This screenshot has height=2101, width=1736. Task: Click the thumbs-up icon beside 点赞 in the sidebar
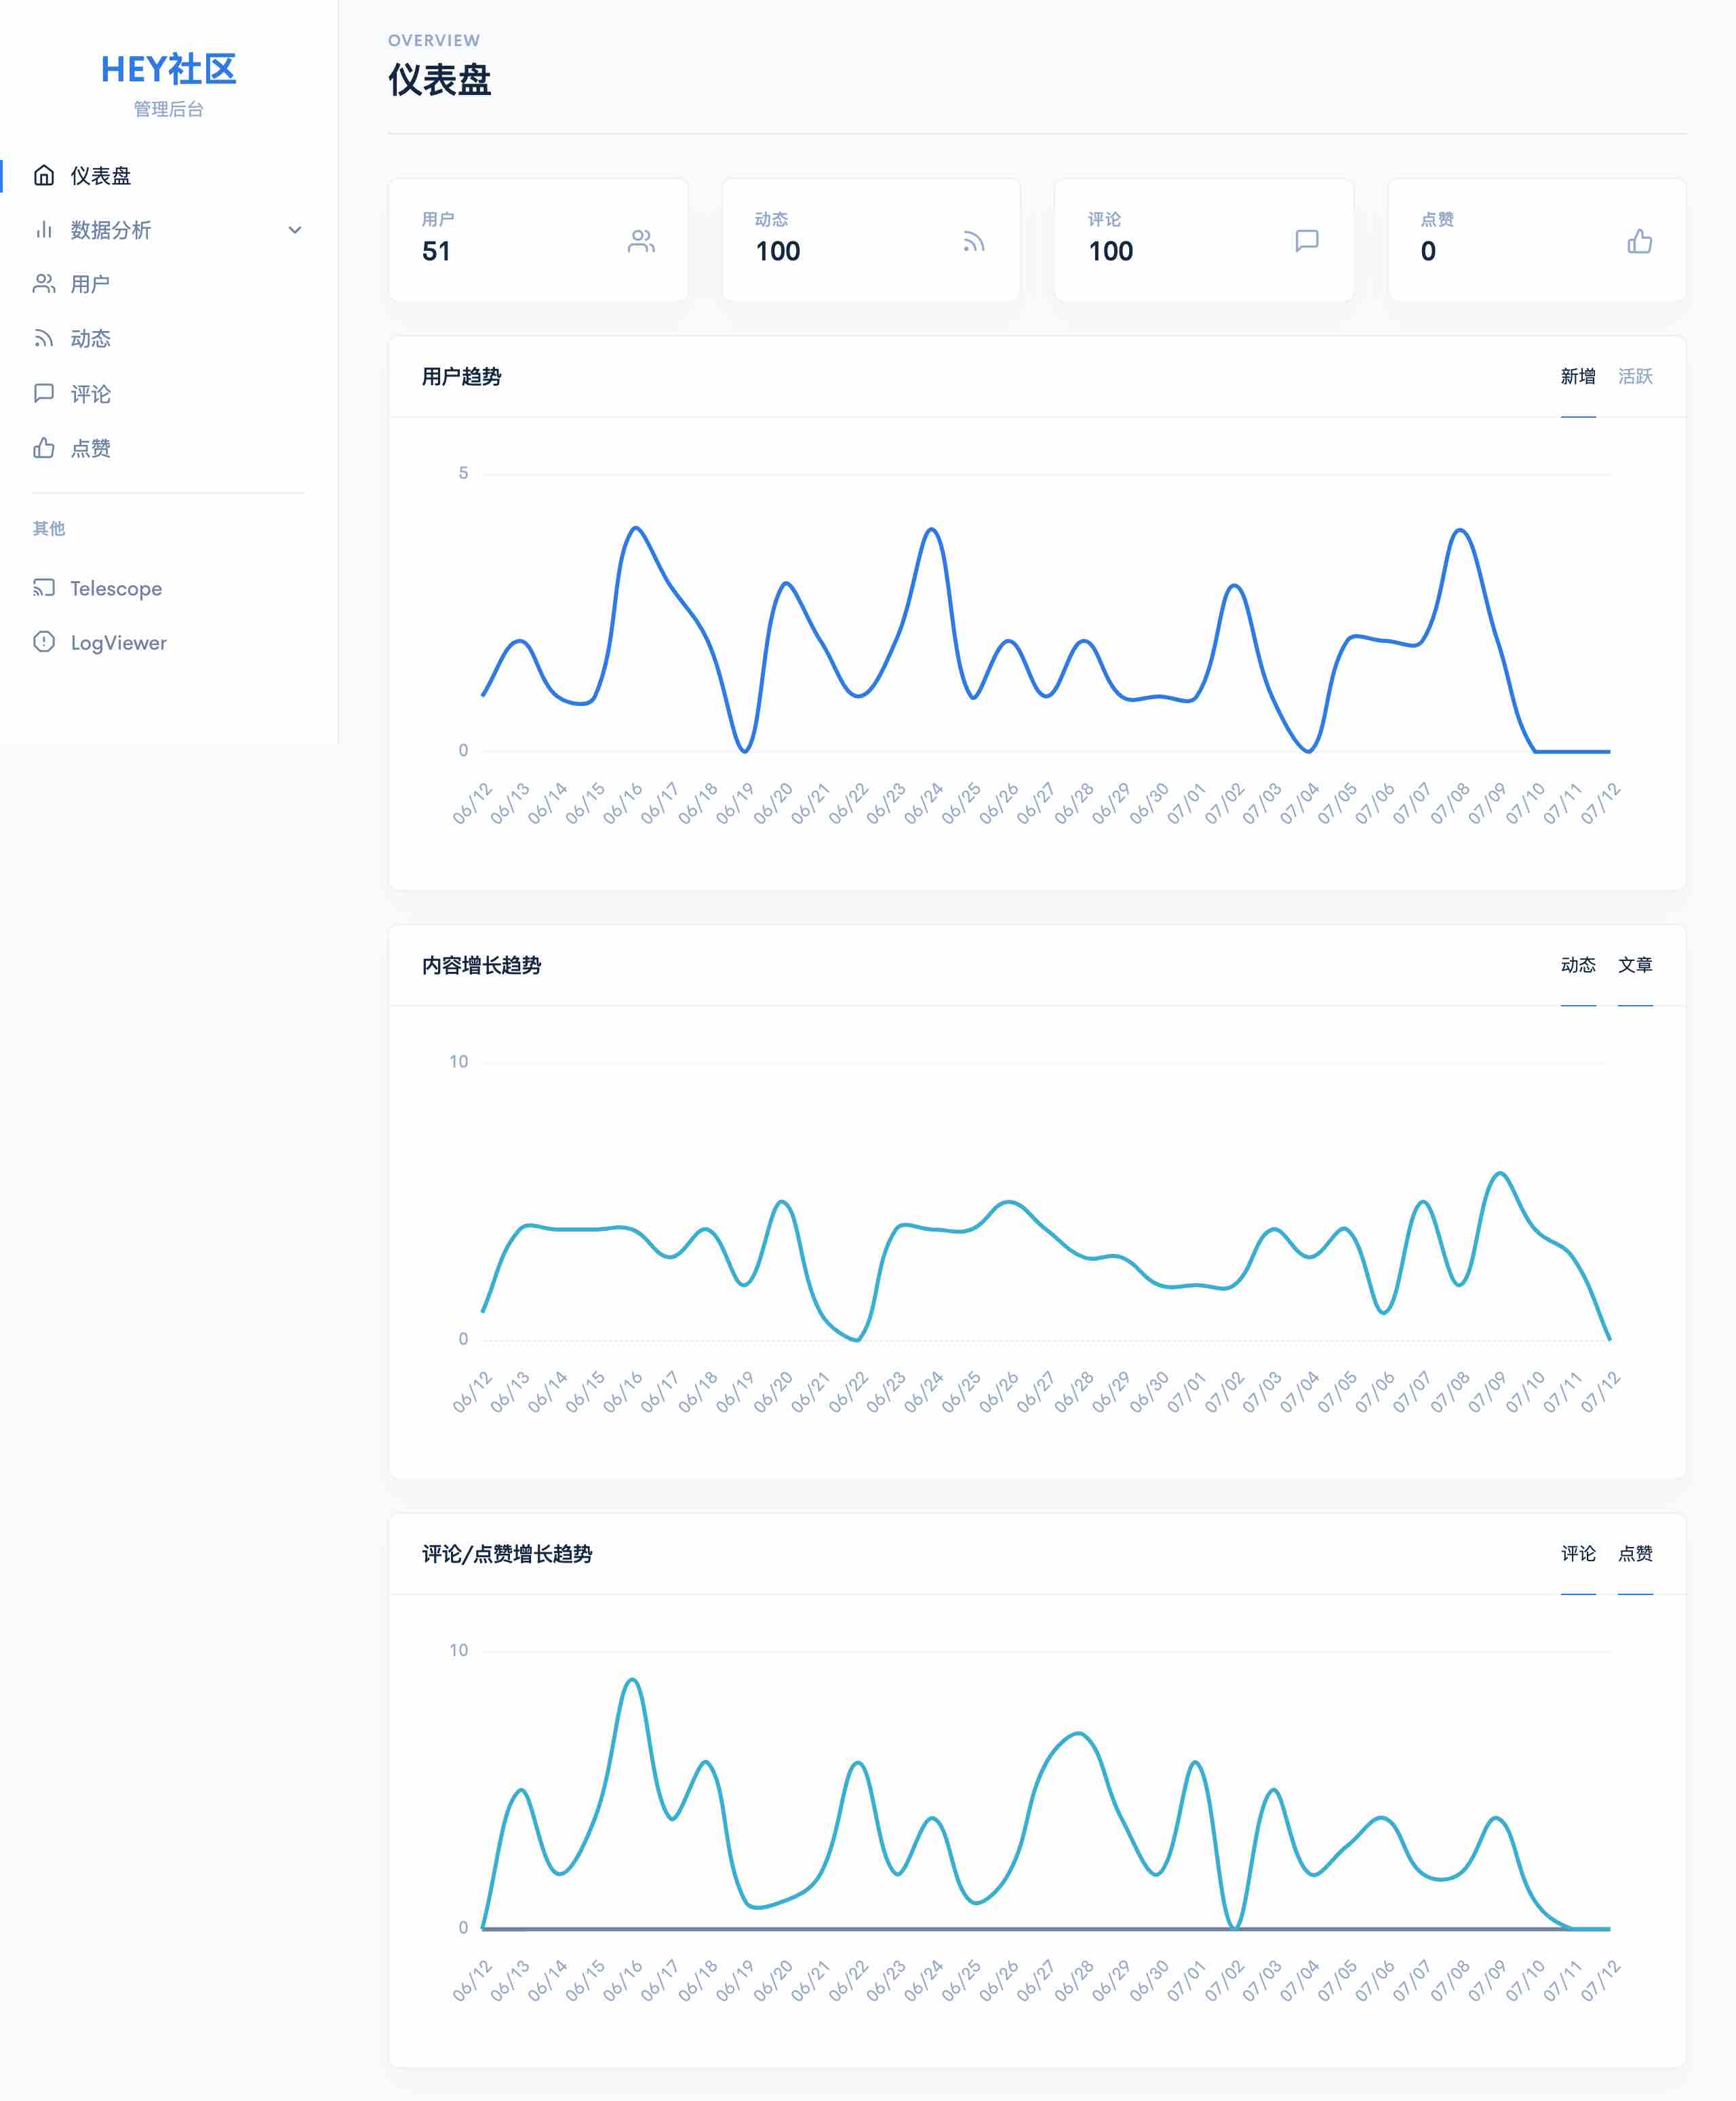coord(44,448)
